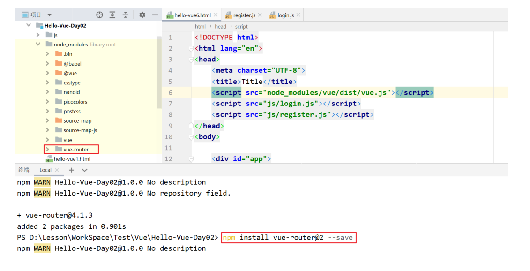Click the js/register.js script src text
The image size is (530, 271).
click(297, 115)
